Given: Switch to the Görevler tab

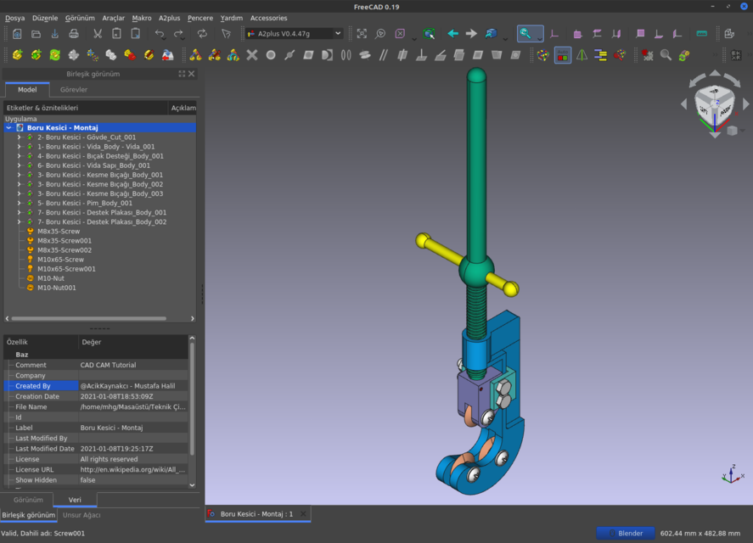Looking at the screenshot, I should click(x=74, y=89).
